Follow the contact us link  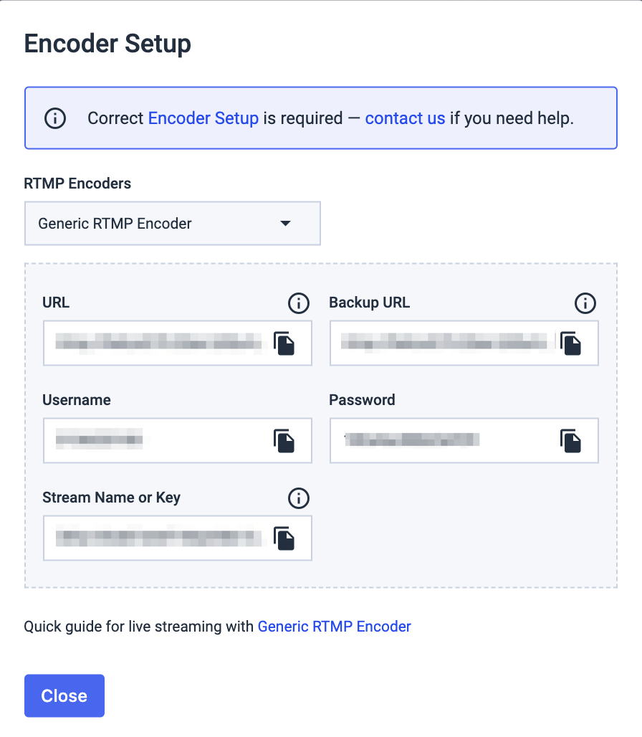pyautogui.click(x=405, y=118)
